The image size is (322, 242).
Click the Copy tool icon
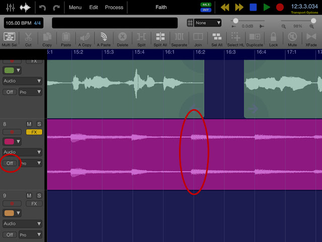pyautogui.click(x=47, y=39)
